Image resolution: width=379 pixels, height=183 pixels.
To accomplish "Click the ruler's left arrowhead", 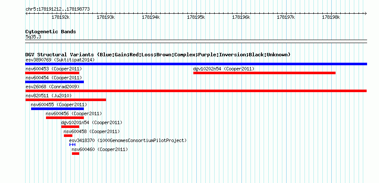I will coord(26,13).
